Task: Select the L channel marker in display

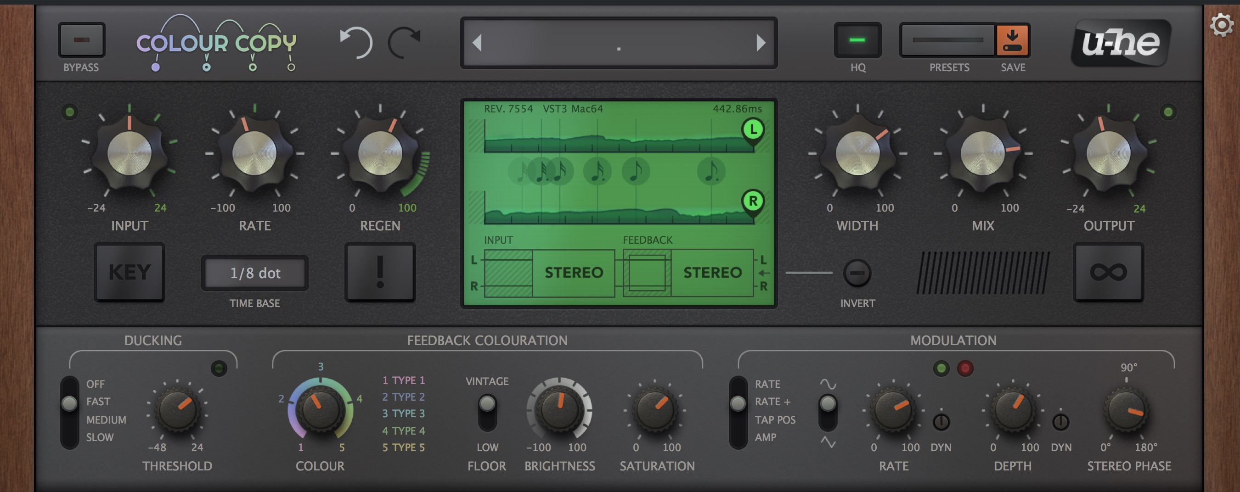Action: coord(753,130)
